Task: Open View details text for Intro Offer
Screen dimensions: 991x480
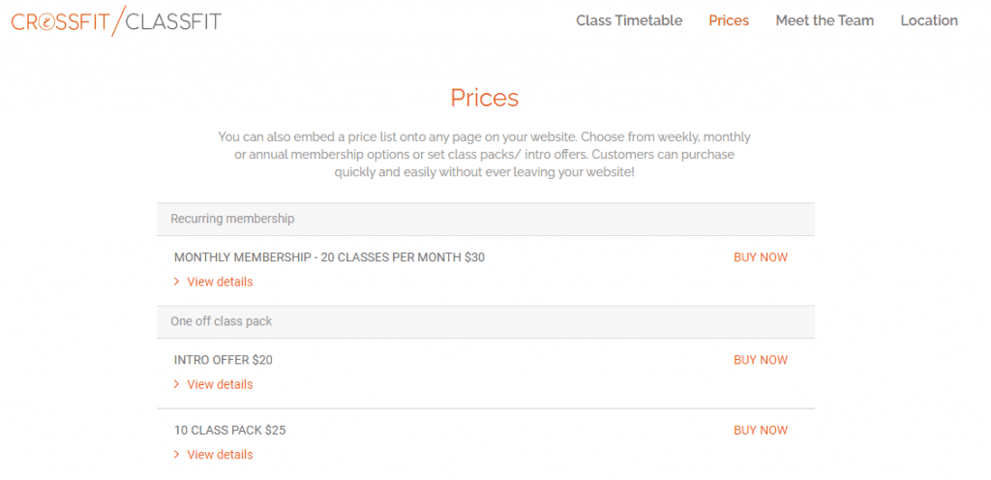Action: tap(220, 384)
